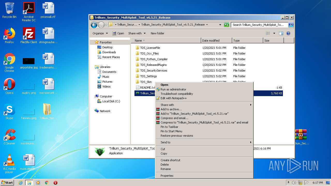The width and height of the screenshot is (331, 186).
Task: Click the green refresh button in address bar
Action: coord(227,25)
